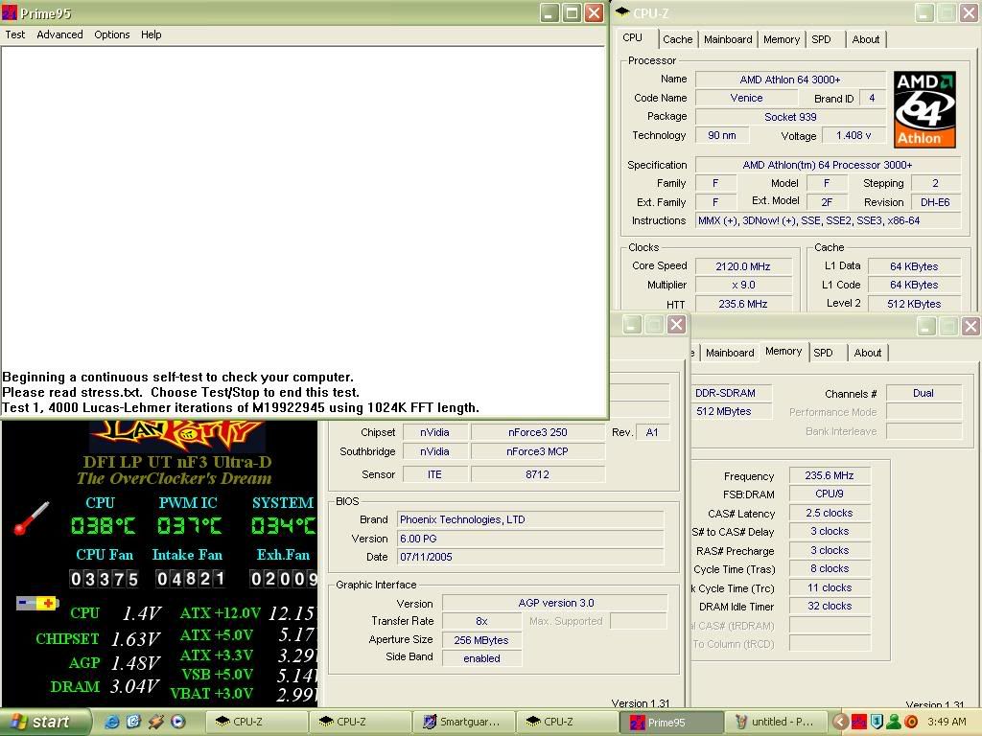This screenshot has height=736, width=982.
Task: Click the Channels value Dual
Action: 924,393
